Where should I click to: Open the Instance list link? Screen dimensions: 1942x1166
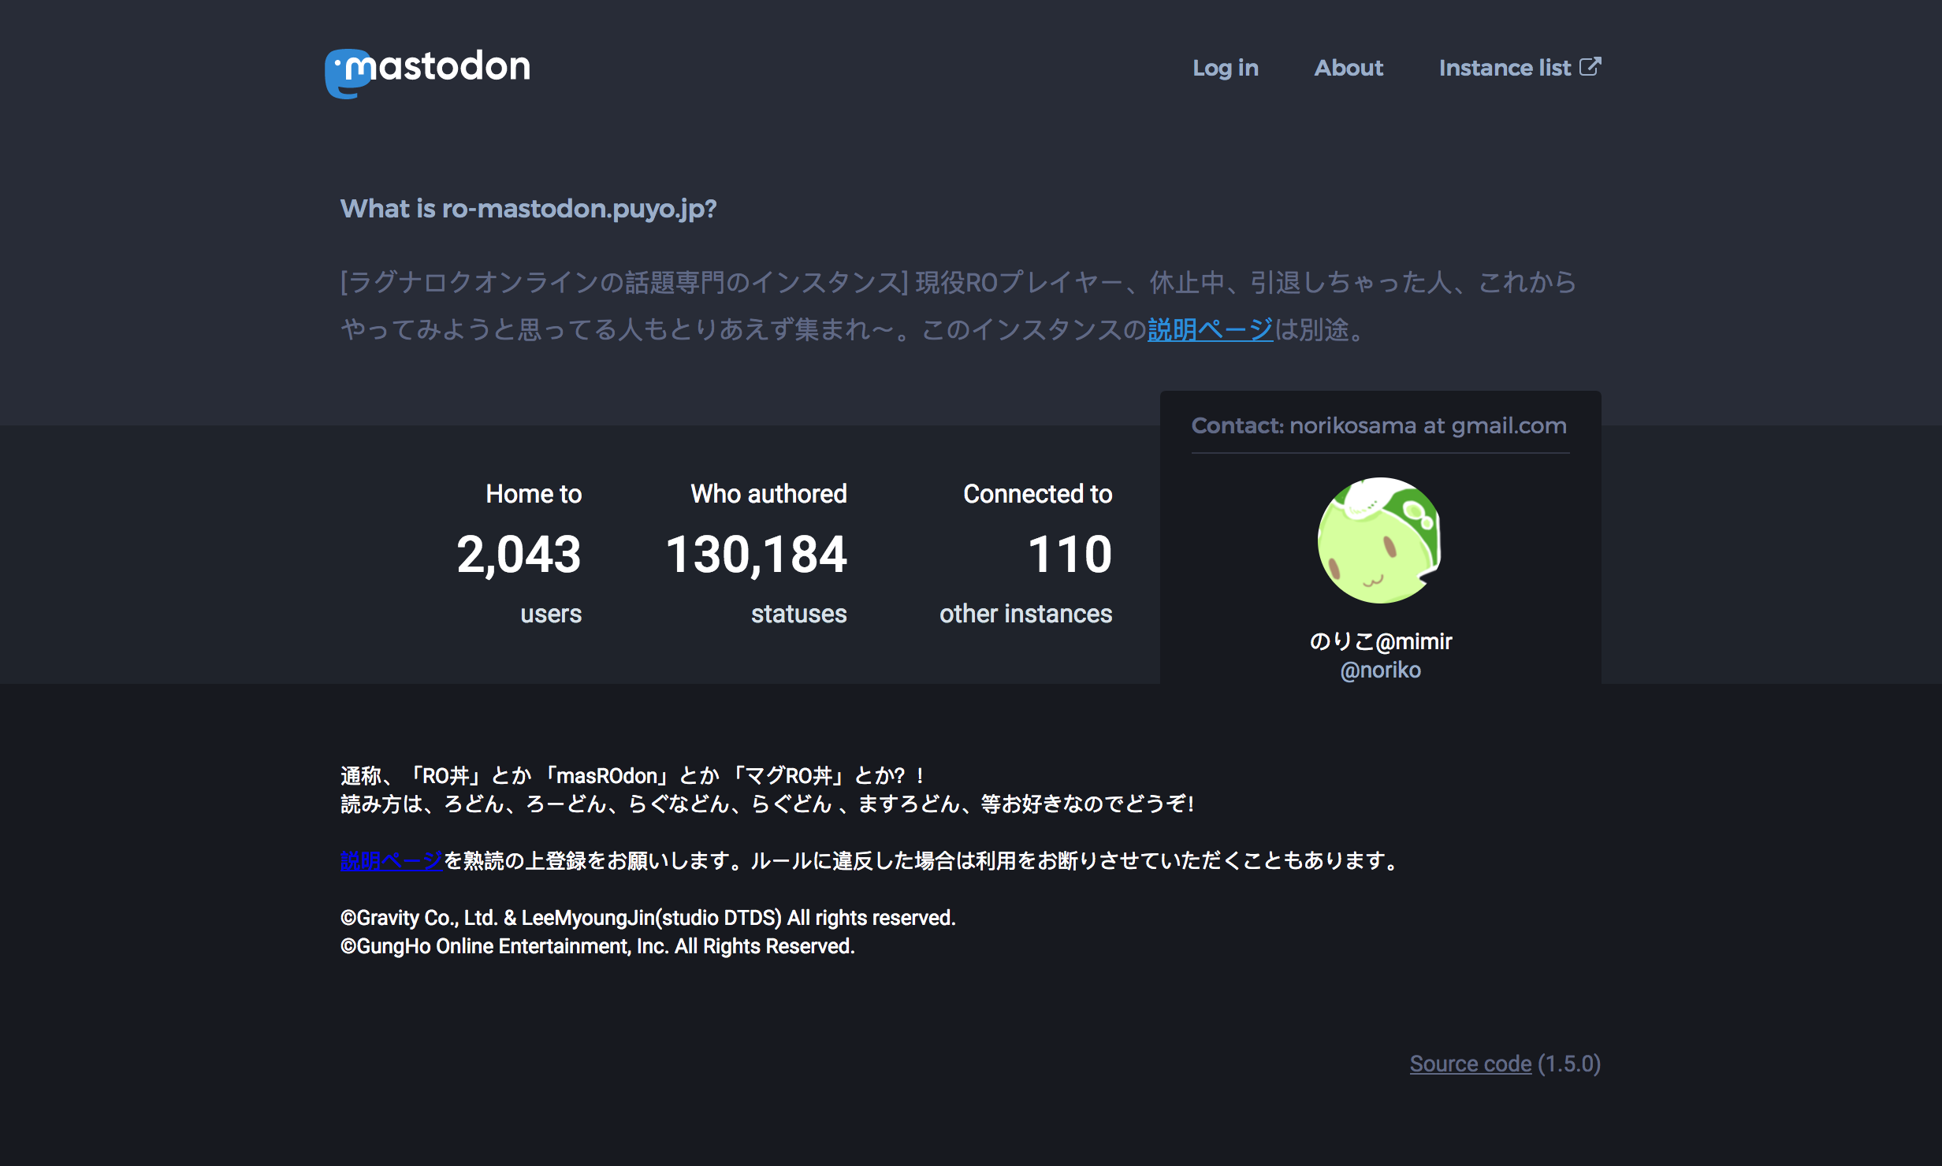[1520, 68]
